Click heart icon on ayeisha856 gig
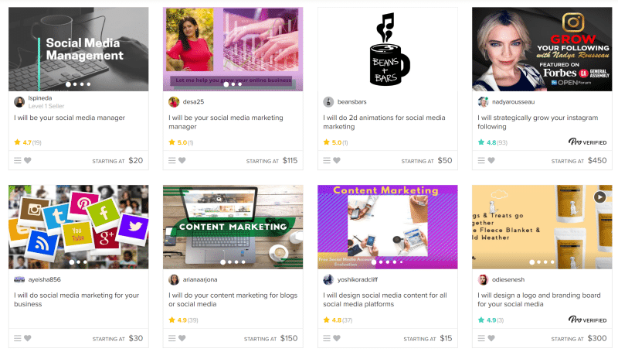618x352 pixels. [28, 338]
